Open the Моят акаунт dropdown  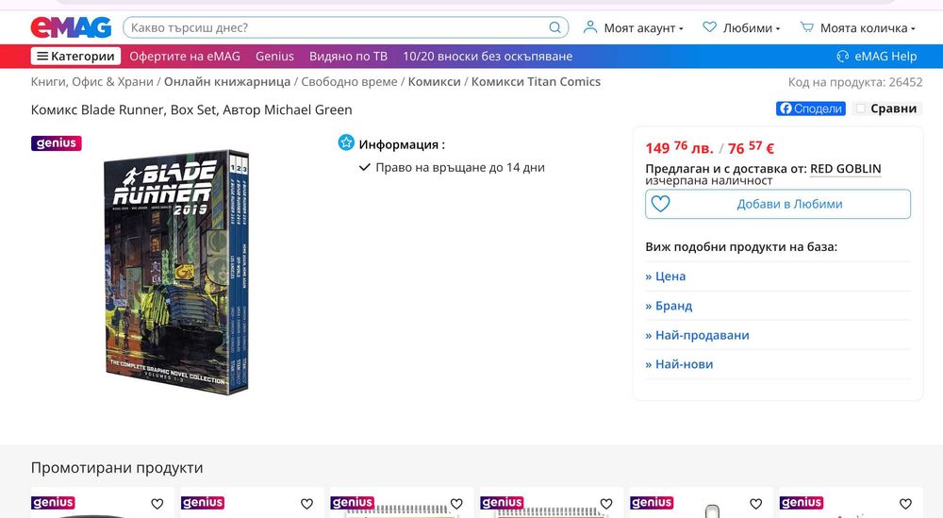coord(634,27)
